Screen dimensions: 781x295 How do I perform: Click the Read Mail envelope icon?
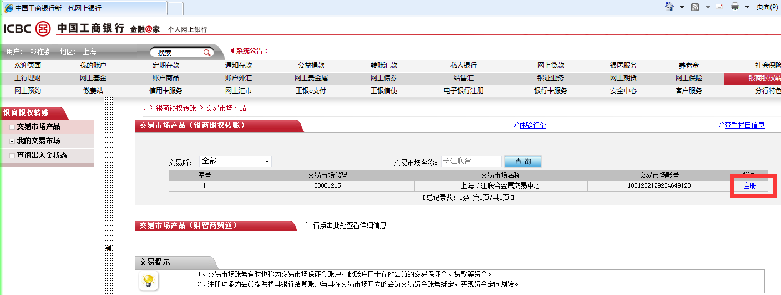[x=719, y=7]
